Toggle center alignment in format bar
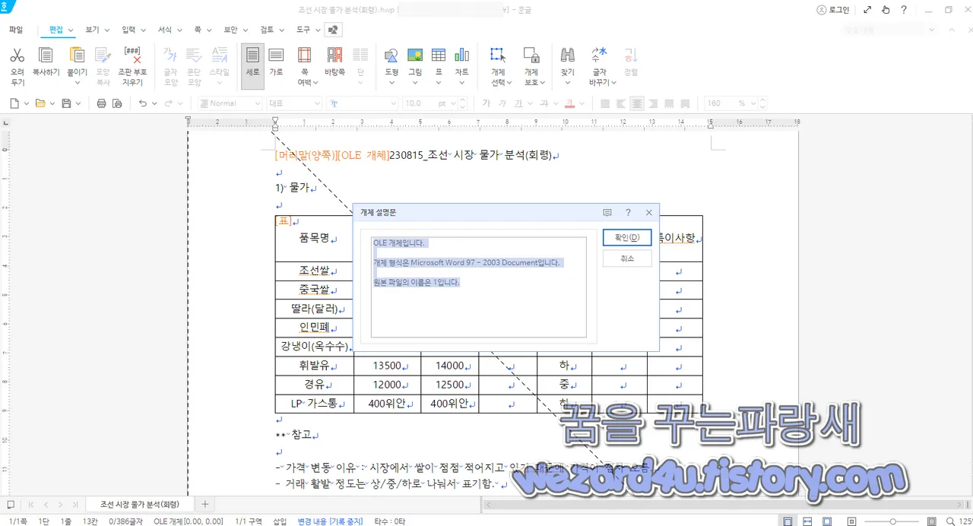The height and width of the screenshot is (526, 973). coord(637,103)
